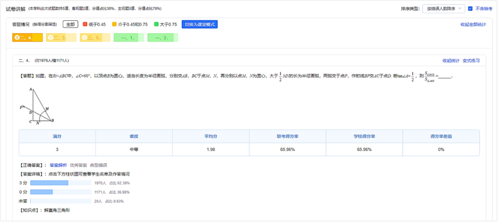Click the 中等 difficulty cell
This screenshot has height=222, width=498.
pyautogui.click(x=134, y=149)
